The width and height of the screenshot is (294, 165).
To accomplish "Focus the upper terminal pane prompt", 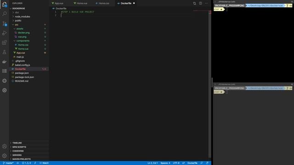I will point(227,9).
